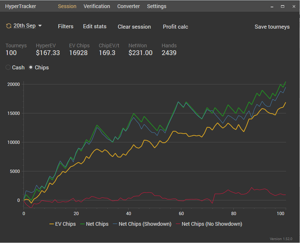Open the Session tab

click(67, 6)
